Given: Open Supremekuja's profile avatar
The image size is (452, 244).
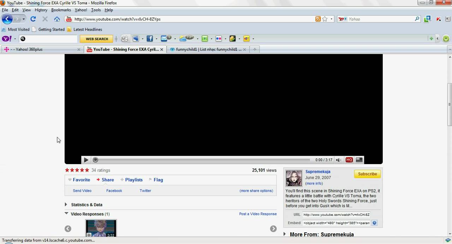Looking at the screenshot, I should tap(293, 178).
